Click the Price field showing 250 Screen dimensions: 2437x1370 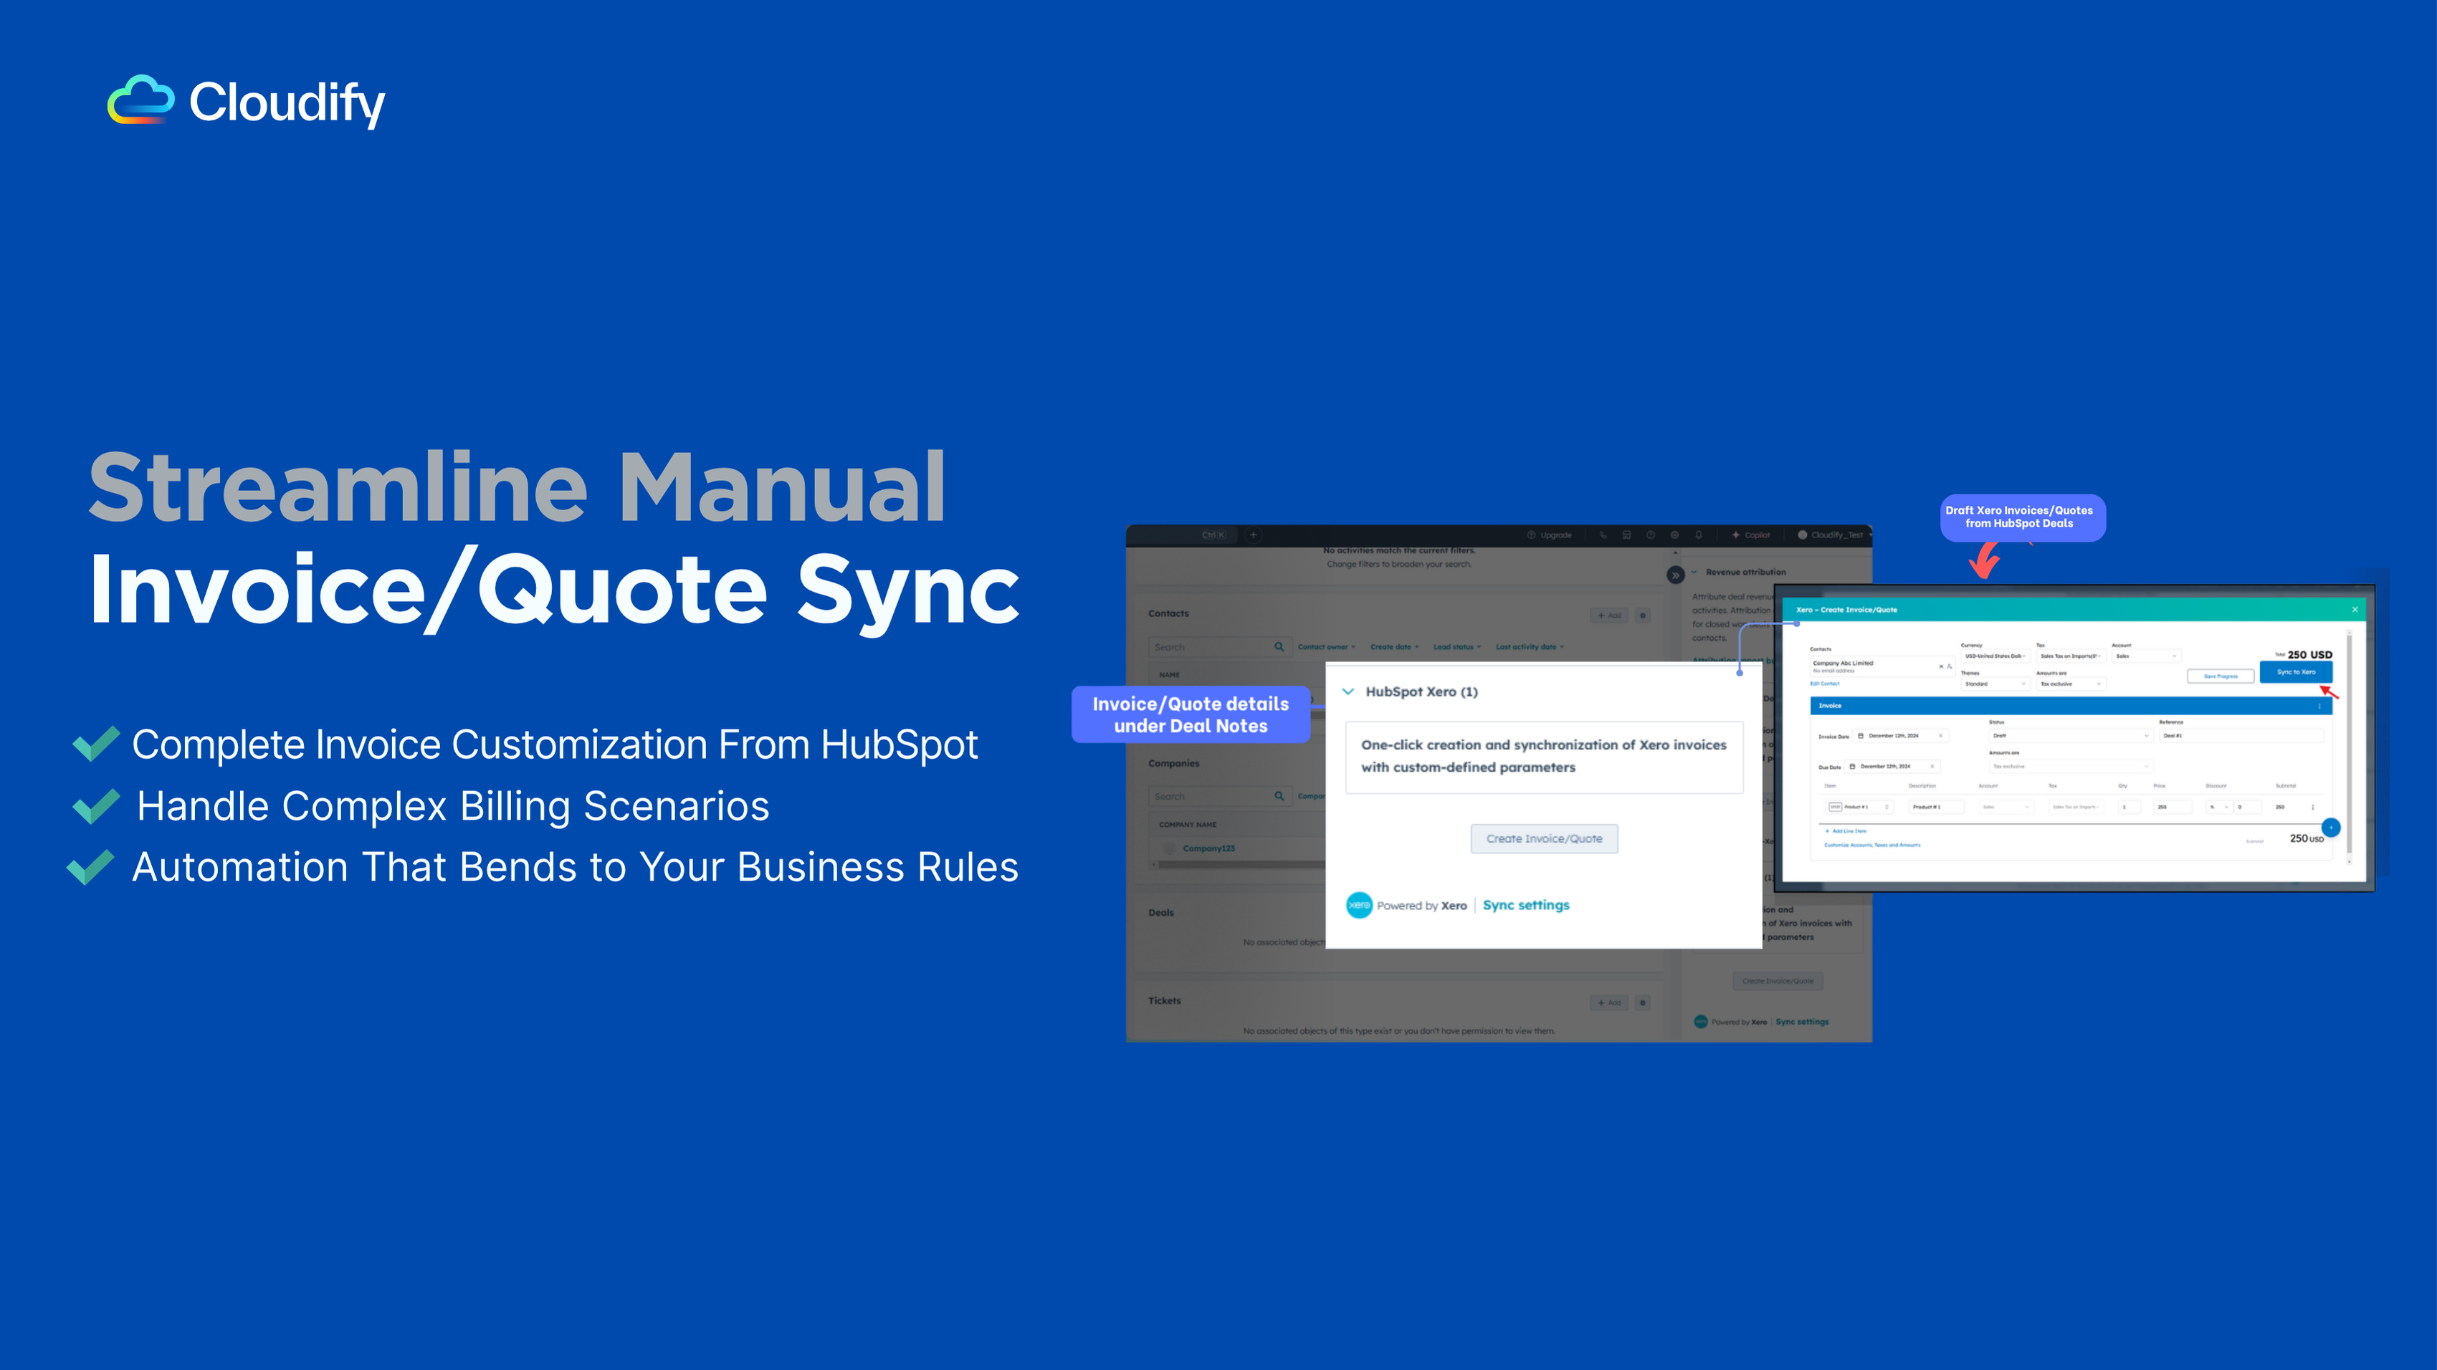[2173, 808]
